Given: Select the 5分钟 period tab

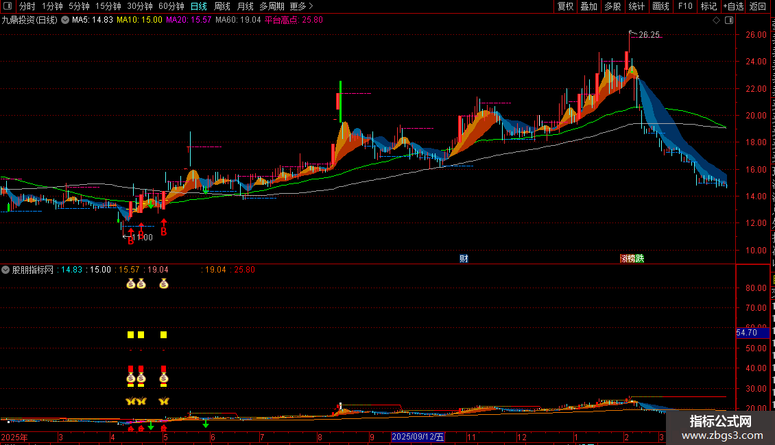Looking at the screenshot, I should [x=79, y=6].
